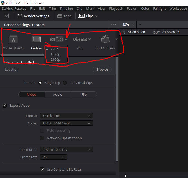Click the panel collapse arrow icon in toolbar
188x178 pixels.
[7, 16]
